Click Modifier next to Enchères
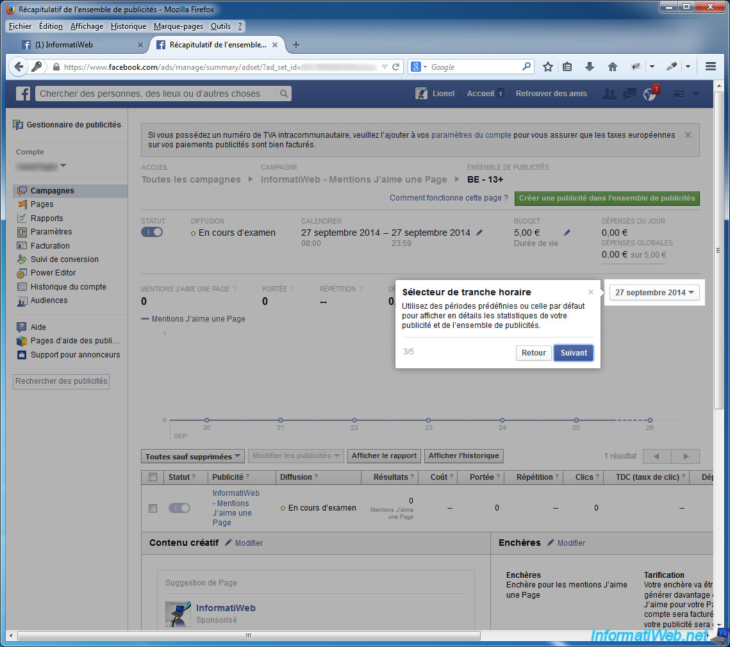 [571, 543]
